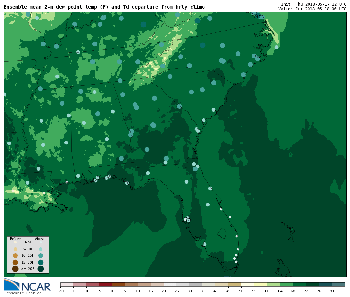Pick the brown swatch between 0 and 5

coord(119,284)
